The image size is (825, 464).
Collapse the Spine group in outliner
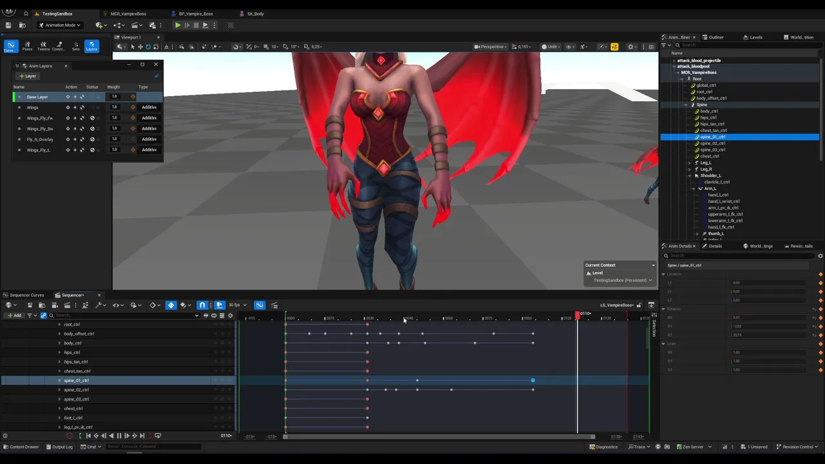686,105
